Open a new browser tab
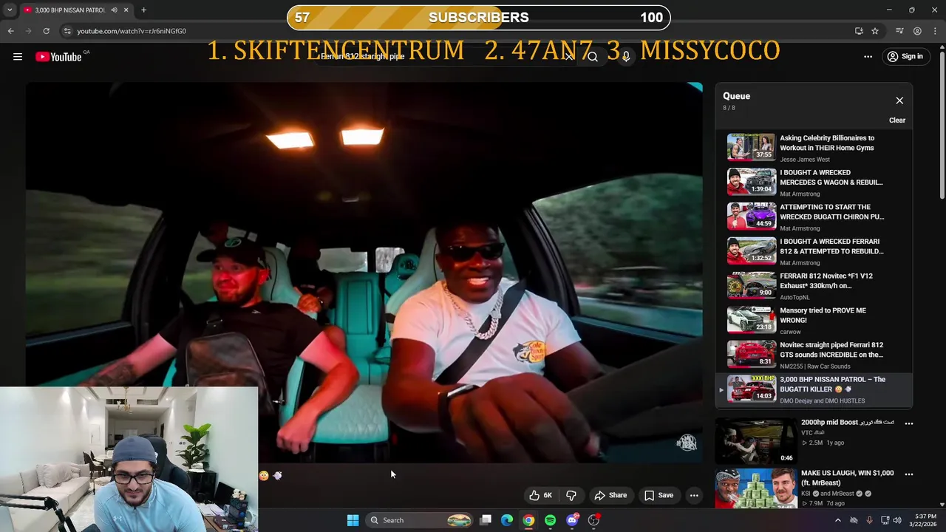This screenshot has width=946, height=532. (143, 10)
